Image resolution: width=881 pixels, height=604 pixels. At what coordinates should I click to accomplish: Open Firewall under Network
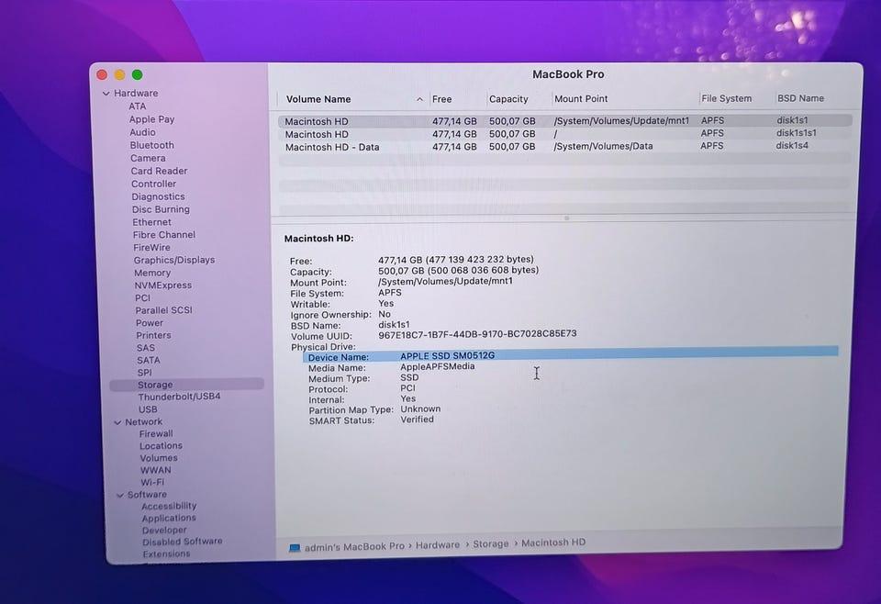click(x=156, y=434)
